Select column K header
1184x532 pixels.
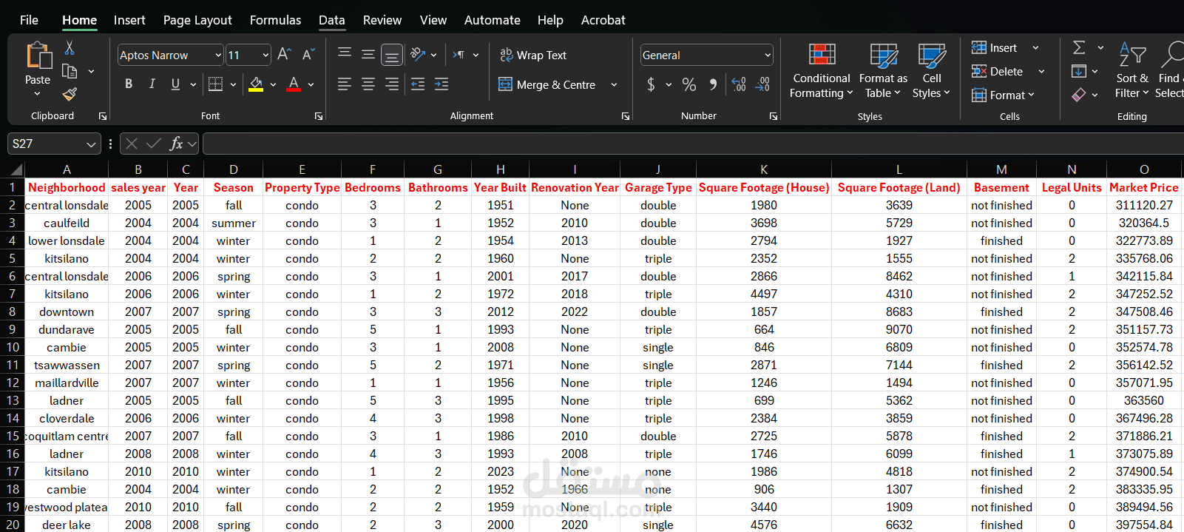764,169
